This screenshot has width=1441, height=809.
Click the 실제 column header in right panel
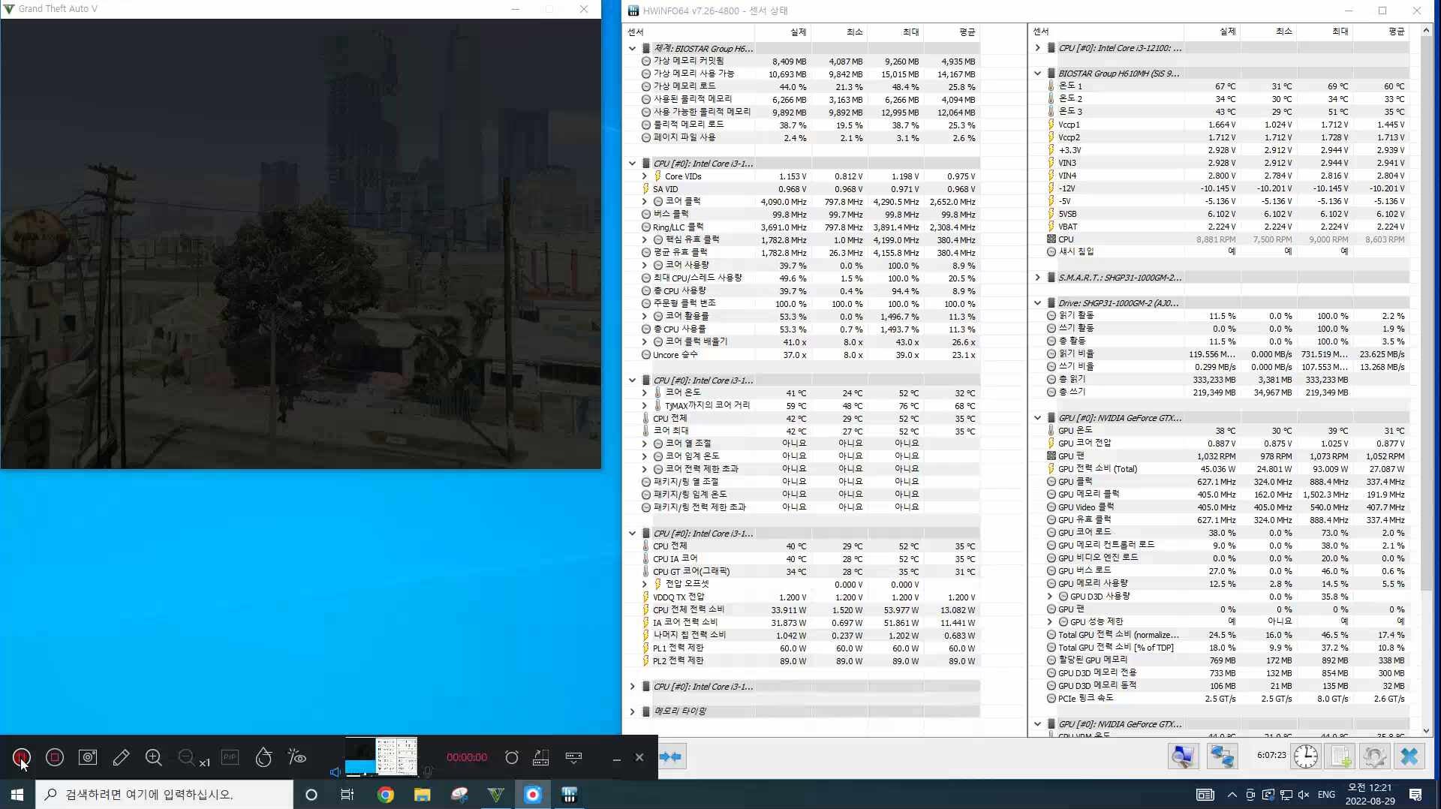point(1212,32)
